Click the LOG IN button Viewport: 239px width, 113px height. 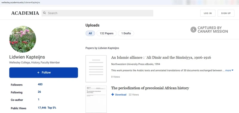tap(208, 13)
